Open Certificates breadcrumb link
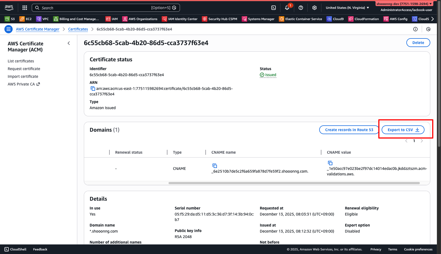The height and width of the screenshot is (254, 441). (78, 29)
